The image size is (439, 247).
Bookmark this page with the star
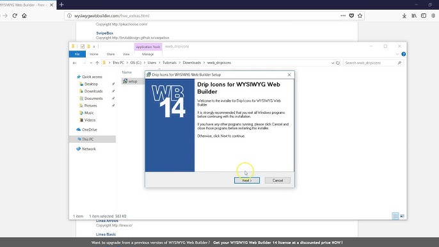[x=360, y=16]
